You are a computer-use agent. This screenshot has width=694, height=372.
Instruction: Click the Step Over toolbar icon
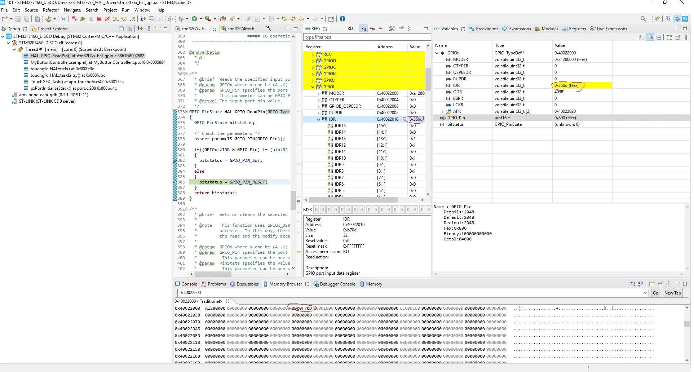(x=124, y=19)
